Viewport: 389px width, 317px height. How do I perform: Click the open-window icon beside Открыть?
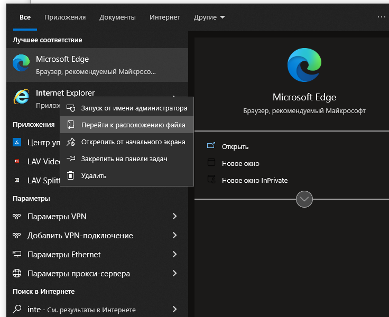(x=211, y=145)
